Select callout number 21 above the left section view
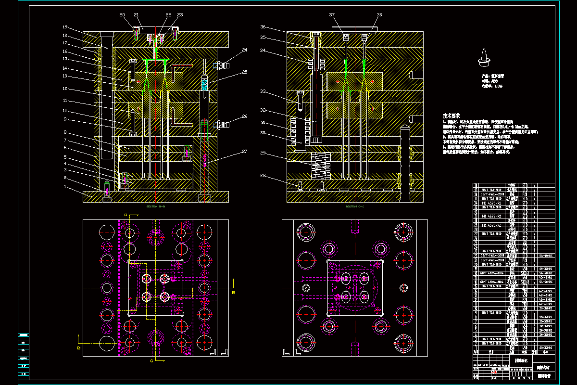 pyautogui.click(x=136, y=15)
